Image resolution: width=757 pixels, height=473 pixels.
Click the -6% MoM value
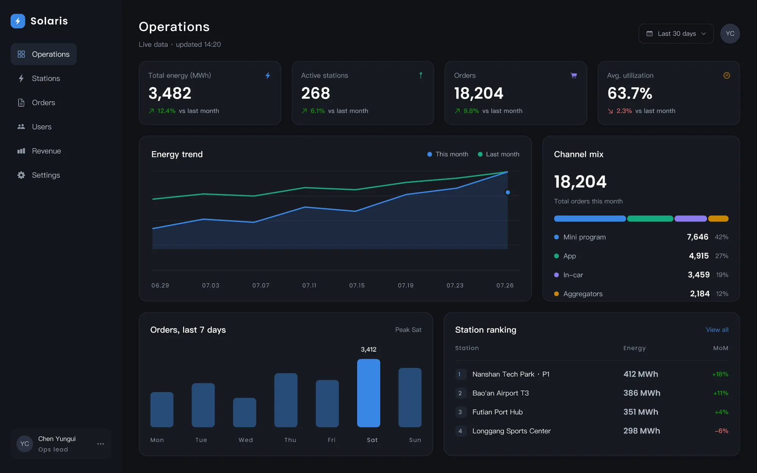(721, 431)
